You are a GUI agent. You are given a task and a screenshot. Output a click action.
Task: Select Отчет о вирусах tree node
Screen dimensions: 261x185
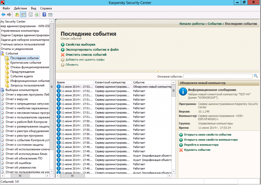point(17,99)
